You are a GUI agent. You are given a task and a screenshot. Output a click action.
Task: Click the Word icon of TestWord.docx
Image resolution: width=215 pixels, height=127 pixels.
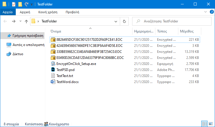(x=53, y=82)
